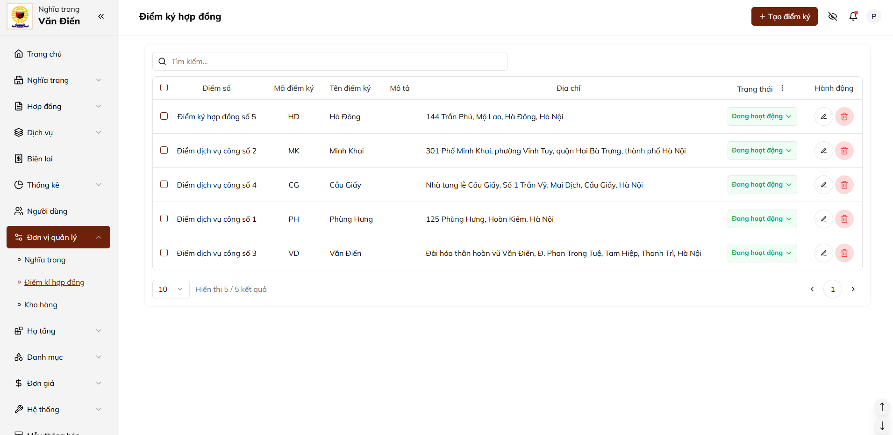The image size is (893, 435).
Task: Click the Tìm kiếm search field
Action: (x=329, y=61)
